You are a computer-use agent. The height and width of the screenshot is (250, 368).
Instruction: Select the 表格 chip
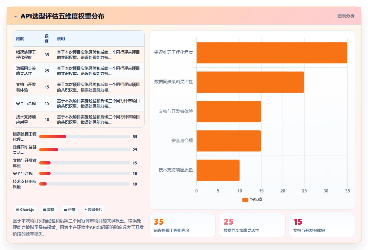point(49,210)
